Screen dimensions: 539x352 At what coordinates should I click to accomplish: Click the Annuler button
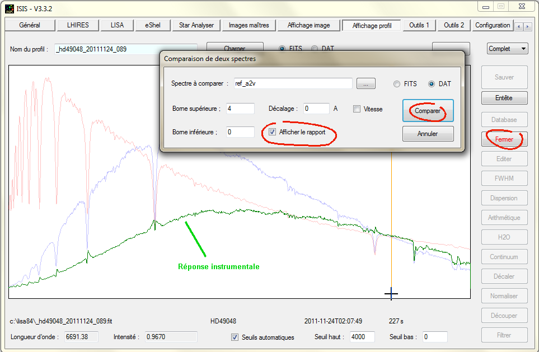tap(428, 134)
